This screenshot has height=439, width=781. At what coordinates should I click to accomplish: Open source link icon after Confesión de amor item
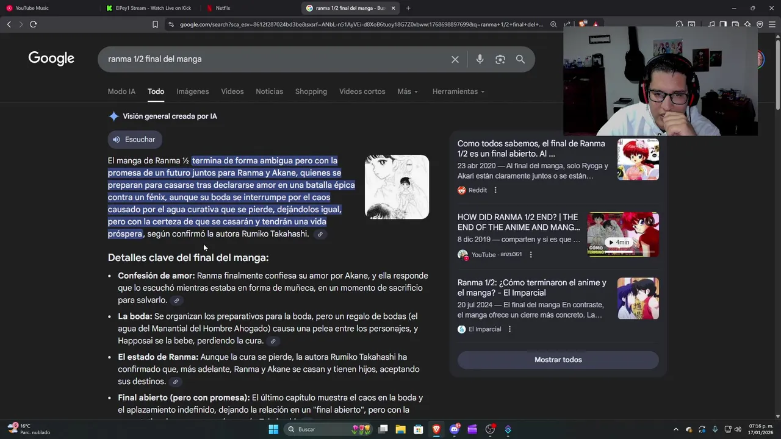[x=177, y=301]
